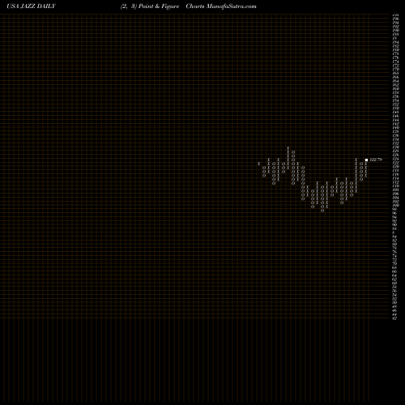The height and width of the screenshot is (405, 405).
Task: Click the 'Charts MunafaSutra.com' text
Action: [x=221, y=6]
